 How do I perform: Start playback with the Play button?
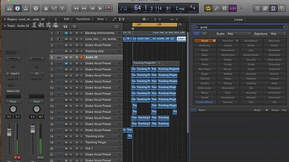[100, 9]
